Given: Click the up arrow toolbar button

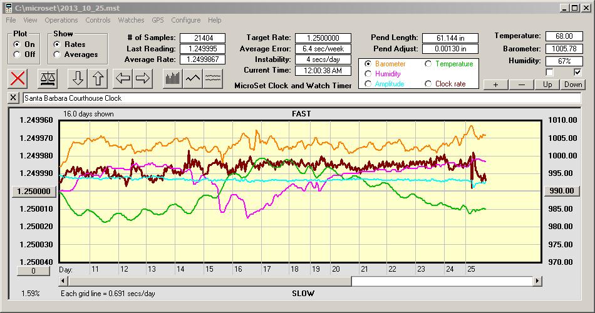Looking at the screenshot, I should coord(98,78).
